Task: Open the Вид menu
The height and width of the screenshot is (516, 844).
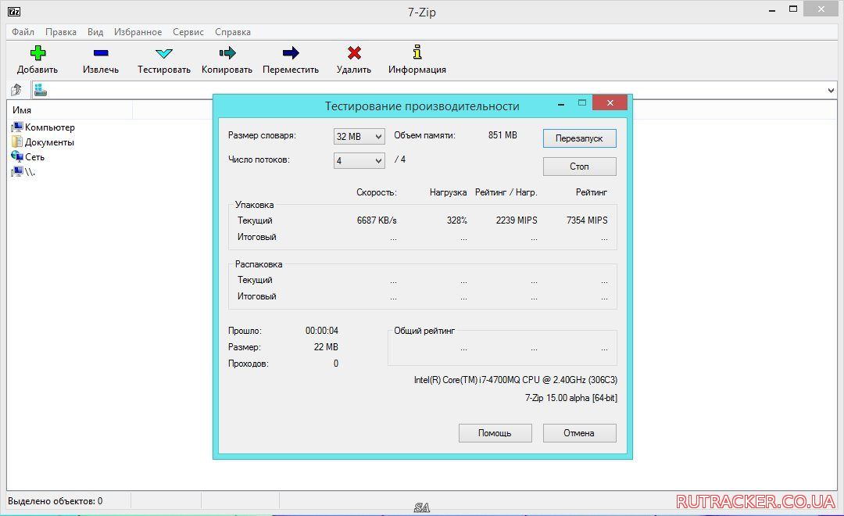Action: click(x=95, y=32)
